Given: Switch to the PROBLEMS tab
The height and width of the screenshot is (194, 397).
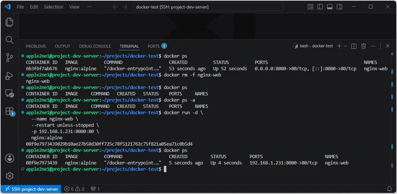Looking at the screenshot, I should tap(36, 46).
